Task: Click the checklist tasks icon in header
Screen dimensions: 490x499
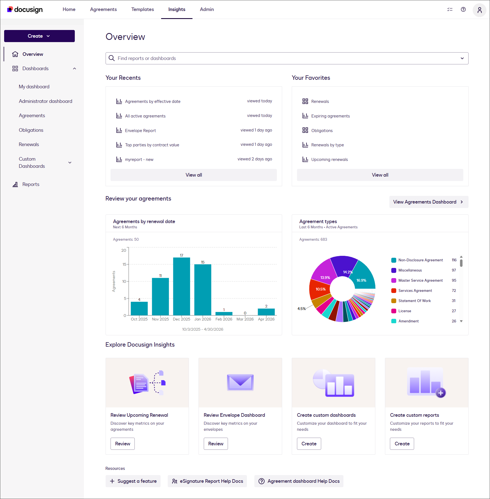Action: [x=450, y=9]
